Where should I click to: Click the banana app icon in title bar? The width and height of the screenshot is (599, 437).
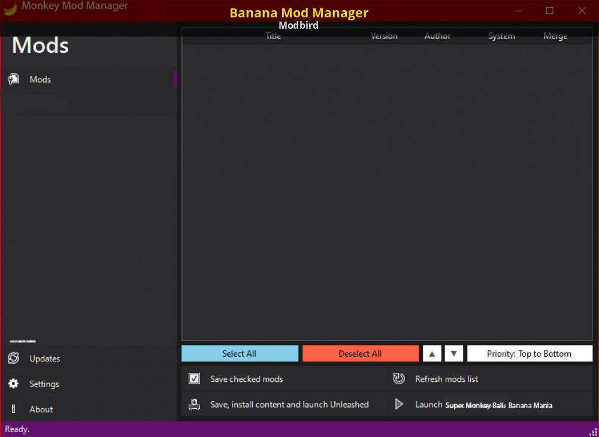[10, 8]
